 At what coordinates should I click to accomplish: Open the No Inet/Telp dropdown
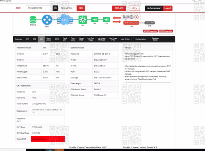(68, 8)
